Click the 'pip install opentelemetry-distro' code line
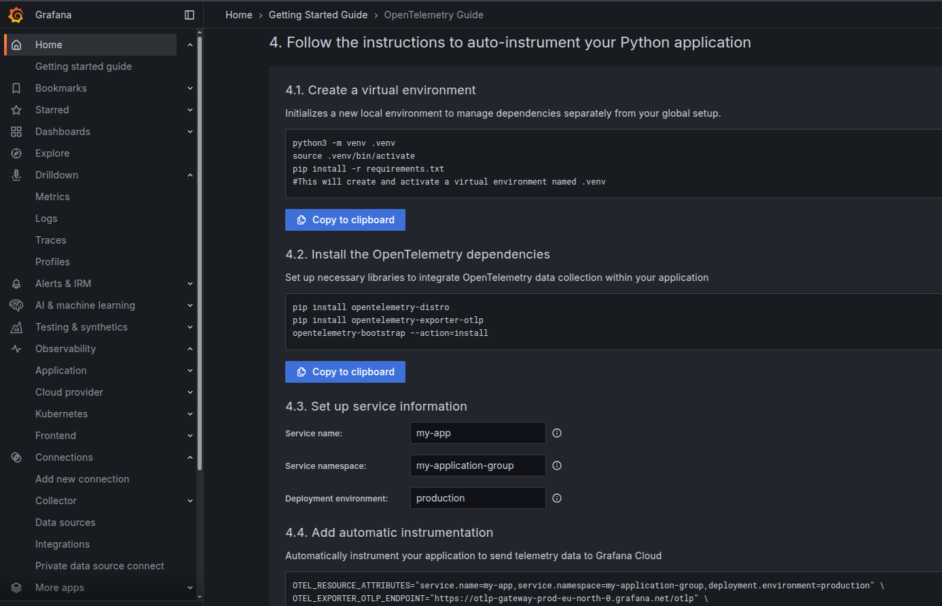 pos(371,307)
